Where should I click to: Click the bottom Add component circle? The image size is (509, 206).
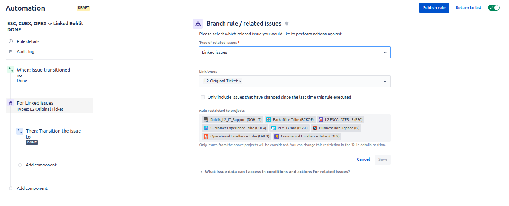11,188
